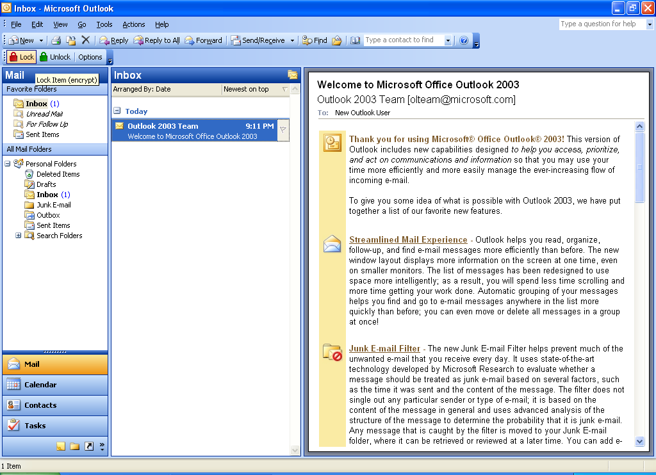Open Configure Buttons chevron in navigation pane
This screenshot has height=475, width=656.
[102, 446]
